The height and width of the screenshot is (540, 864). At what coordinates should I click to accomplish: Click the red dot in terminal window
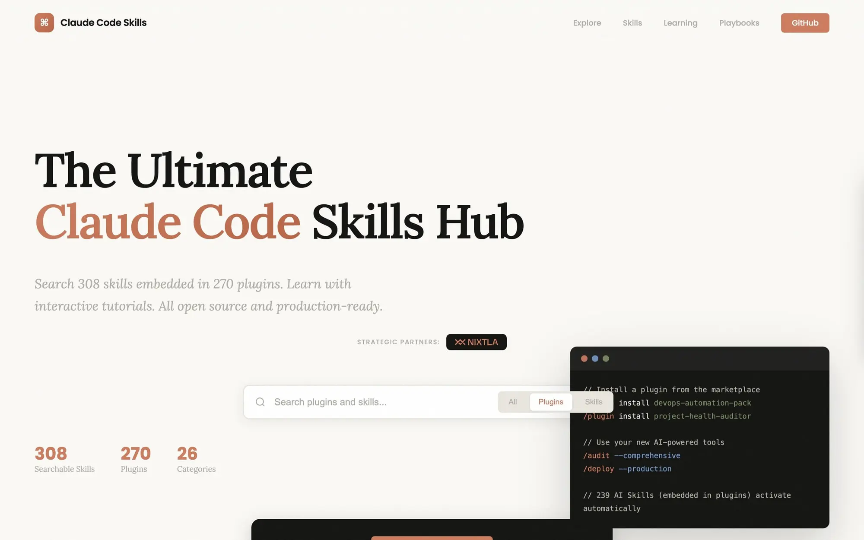[584, 359]
